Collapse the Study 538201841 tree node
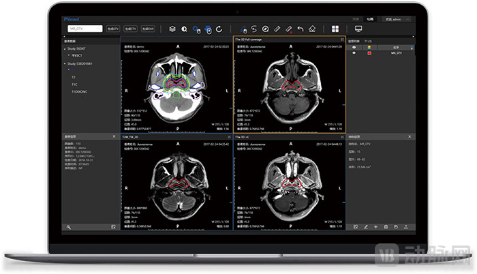Screen dimensions: 477x274 pyautogui.click(x=63, y=63)
